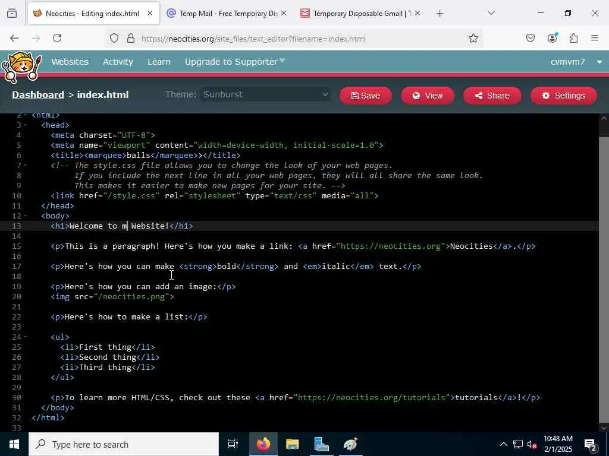Screen dimensions: 609x456
Task: Click the Neocities cat mascot logo
Action: point(21,67)
